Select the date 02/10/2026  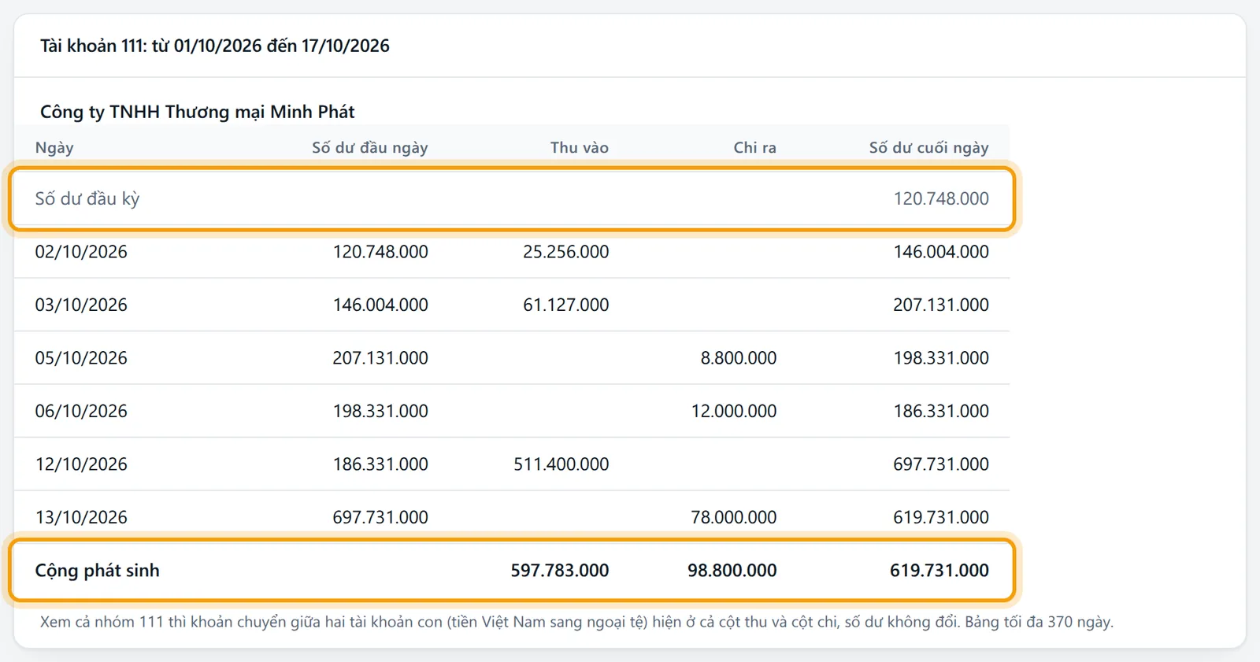click(81, 252)
